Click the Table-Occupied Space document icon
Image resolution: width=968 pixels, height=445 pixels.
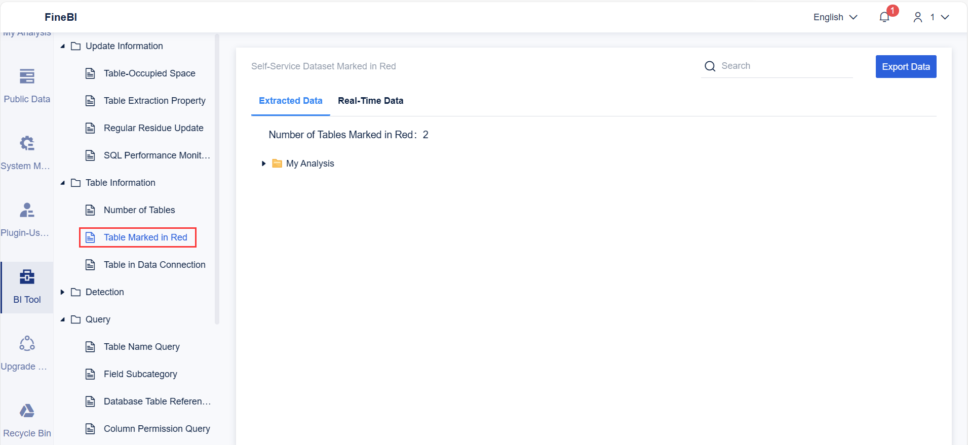90,73
